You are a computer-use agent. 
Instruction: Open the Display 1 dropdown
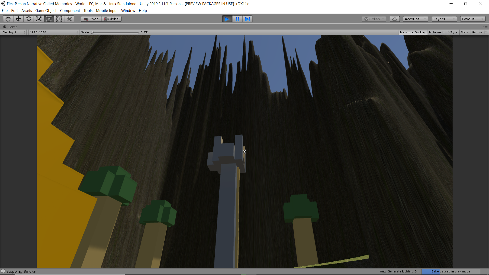tap(14, 32)
